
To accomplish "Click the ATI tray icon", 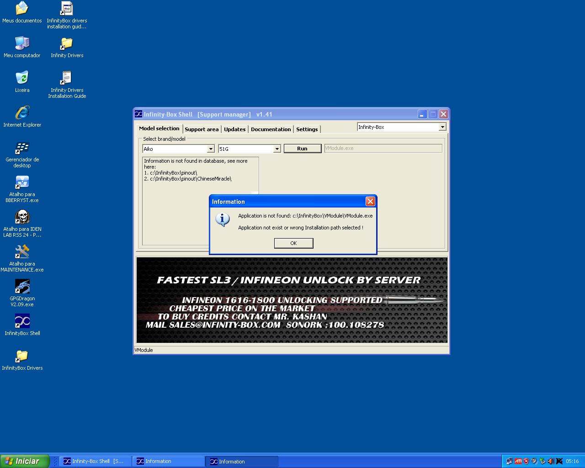I will click(x=518, y=461).
